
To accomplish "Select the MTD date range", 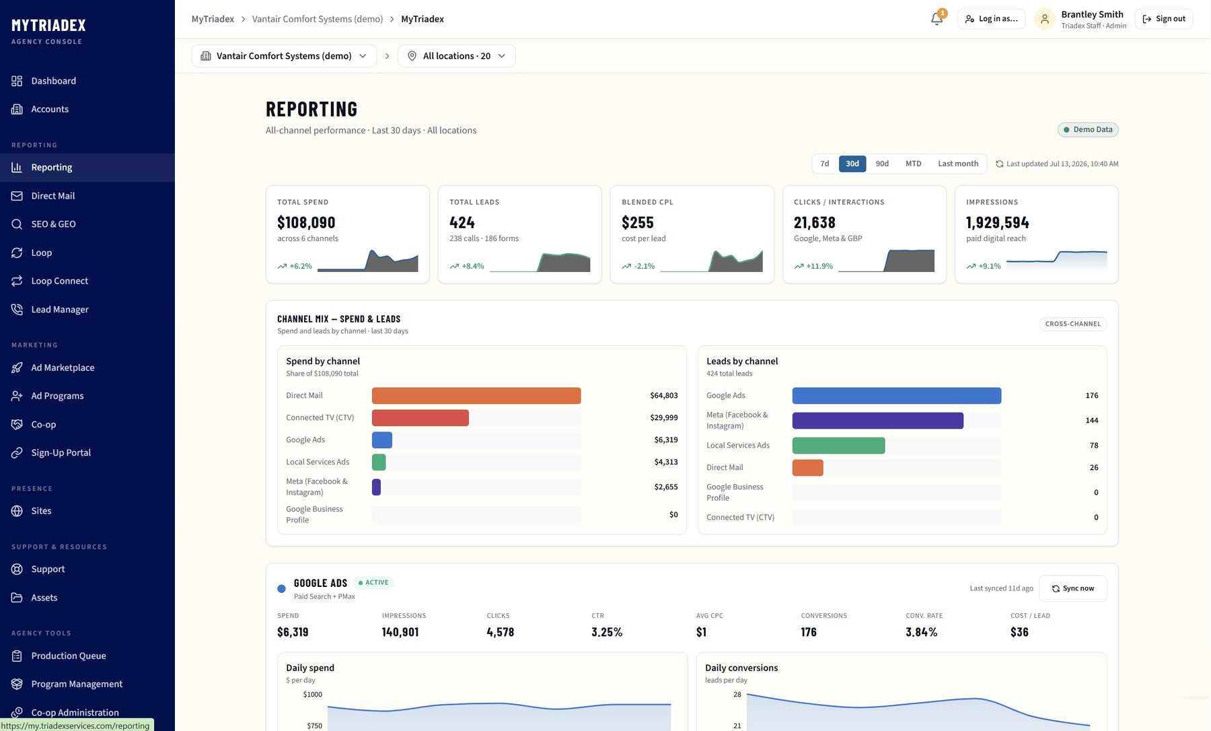I will coord(913,164).
